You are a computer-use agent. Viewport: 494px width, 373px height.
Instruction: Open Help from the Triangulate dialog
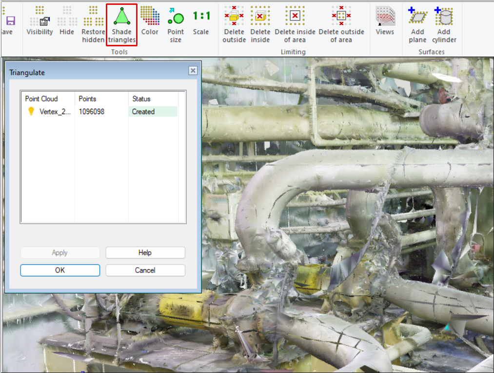[145, 253]
